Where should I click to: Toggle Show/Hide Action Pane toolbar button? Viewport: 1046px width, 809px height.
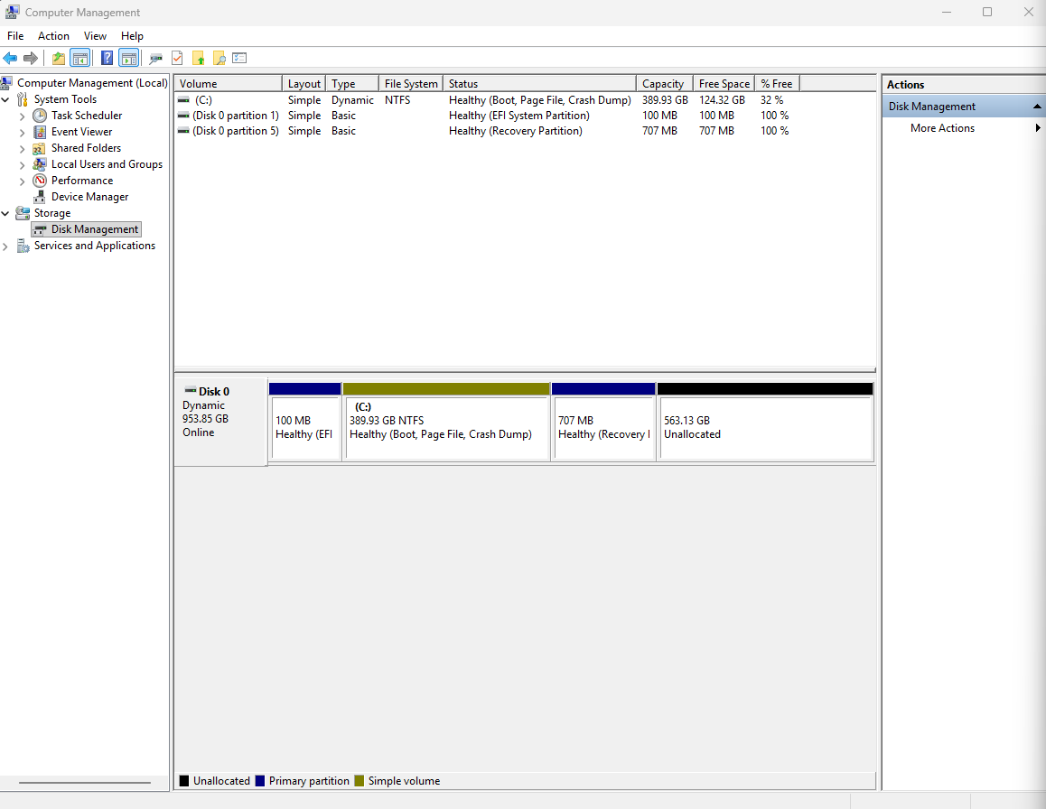click(128, 59)
